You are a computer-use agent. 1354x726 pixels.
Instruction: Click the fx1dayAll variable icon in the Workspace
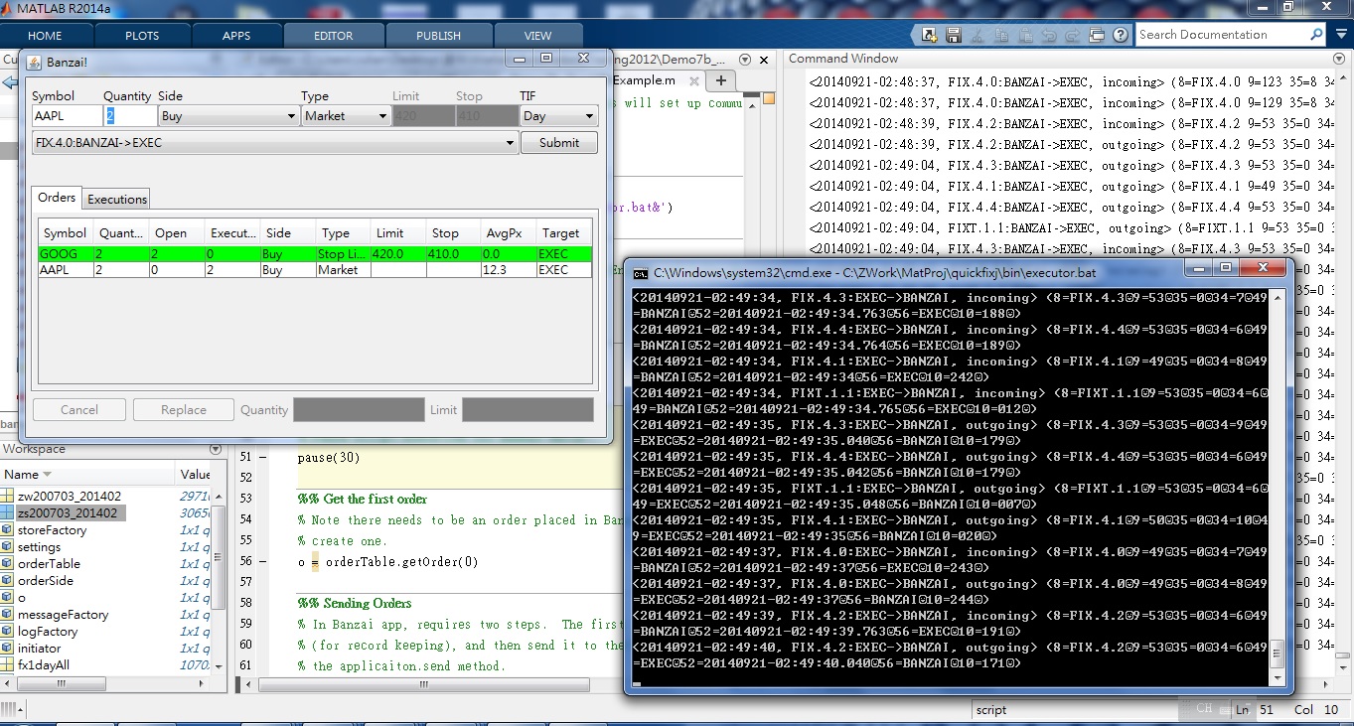[8, 665]
